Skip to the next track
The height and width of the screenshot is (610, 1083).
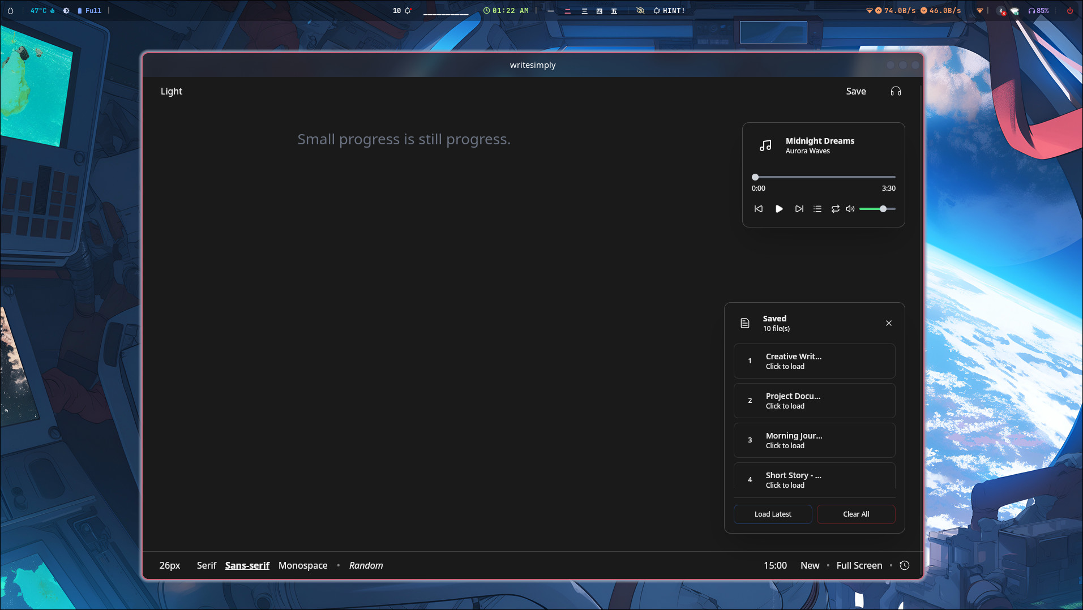[x=799, y=209]
